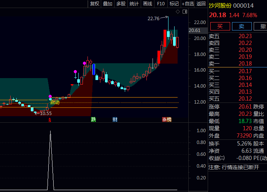
Task: Select the 卖五 price 20.23
Action: tap(245, 36)
